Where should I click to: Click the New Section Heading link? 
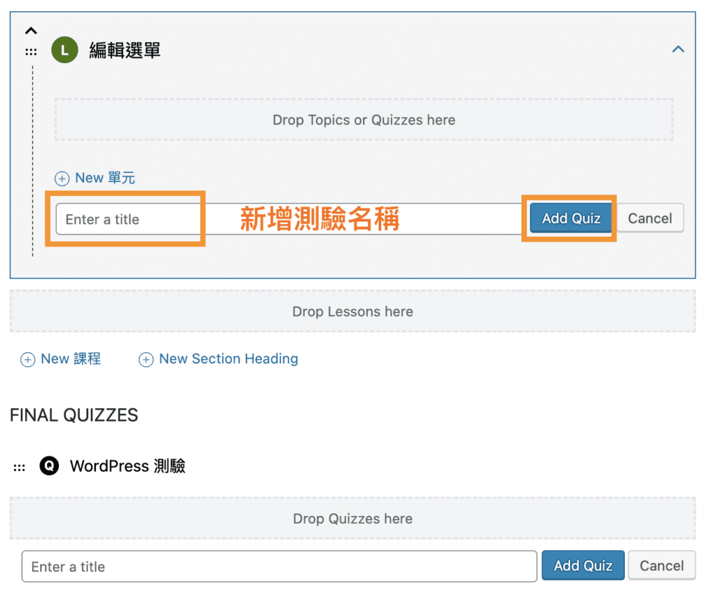point(228,359)
